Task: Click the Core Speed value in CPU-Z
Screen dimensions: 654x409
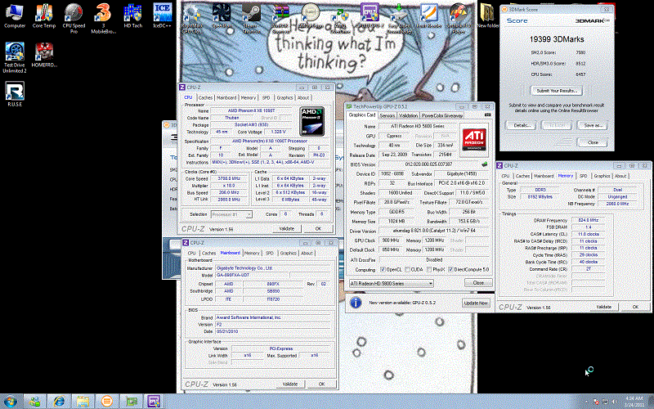Action: (x=229, y=178)
